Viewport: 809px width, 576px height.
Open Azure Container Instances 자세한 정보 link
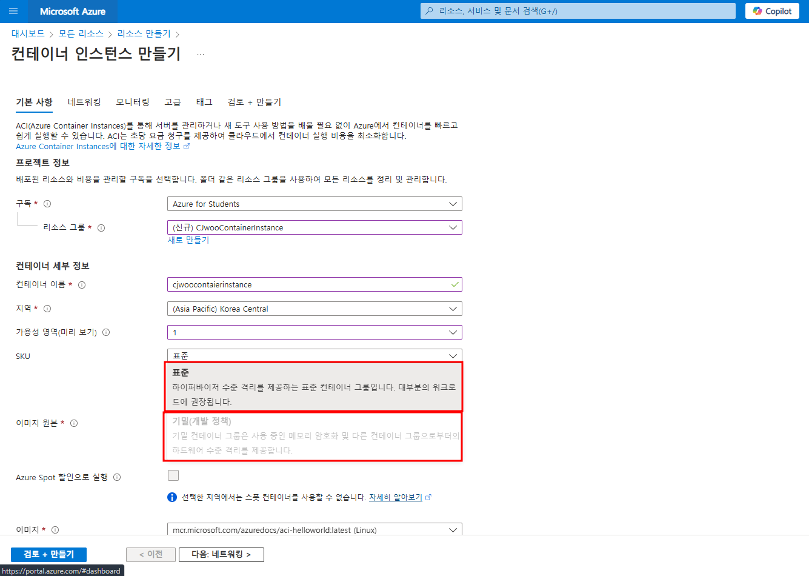[x=102, y=146]
